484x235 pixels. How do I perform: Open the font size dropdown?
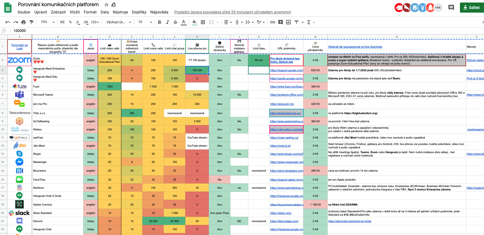click(145, 22)
